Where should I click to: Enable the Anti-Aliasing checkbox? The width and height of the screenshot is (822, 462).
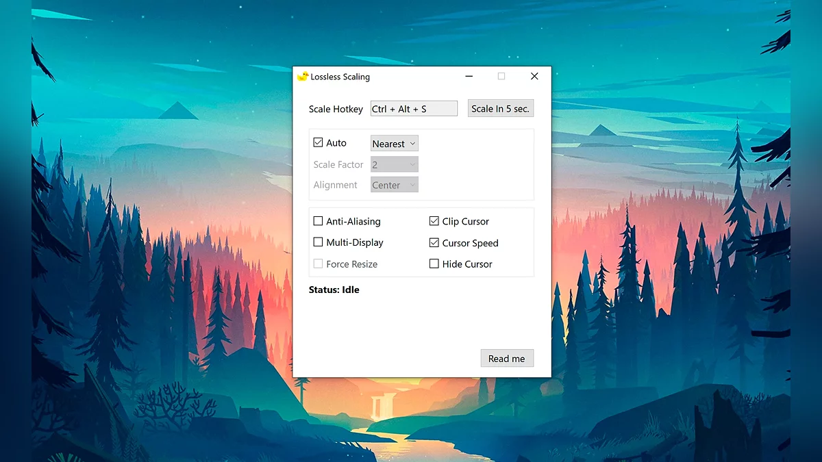coord(318,221)
